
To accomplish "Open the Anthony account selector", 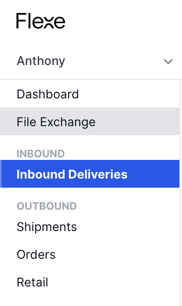I will tap(91, 61).
